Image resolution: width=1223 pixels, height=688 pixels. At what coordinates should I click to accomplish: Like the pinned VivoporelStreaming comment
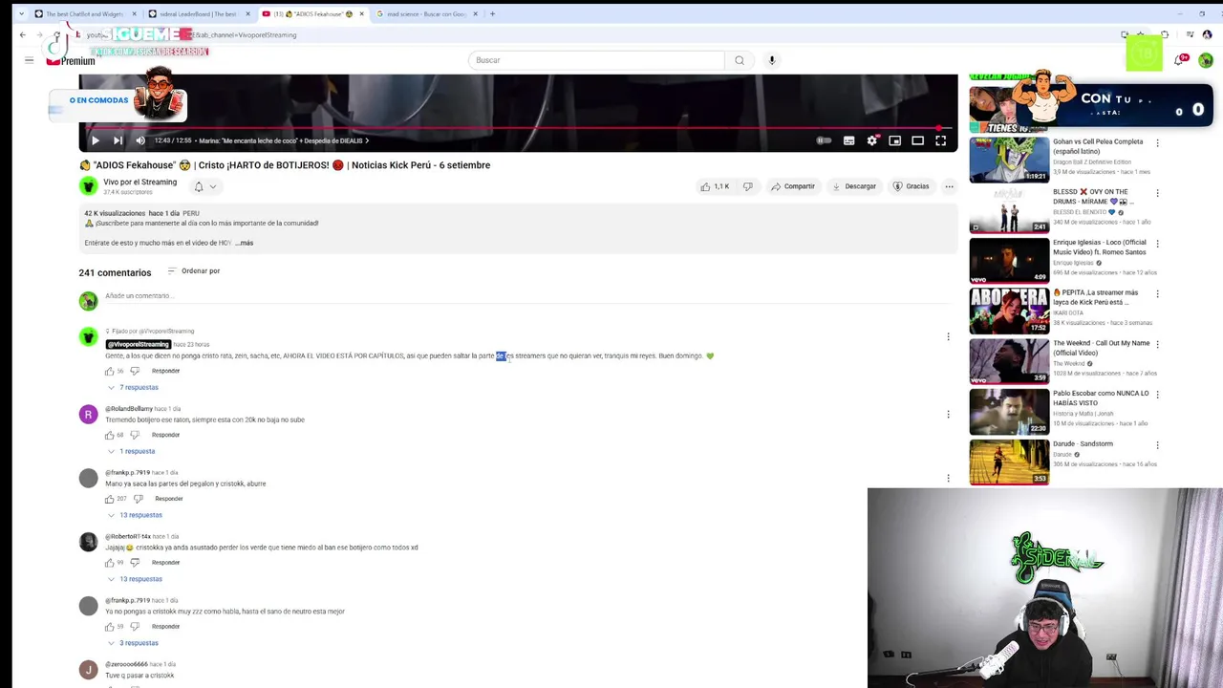click(109, 371)
